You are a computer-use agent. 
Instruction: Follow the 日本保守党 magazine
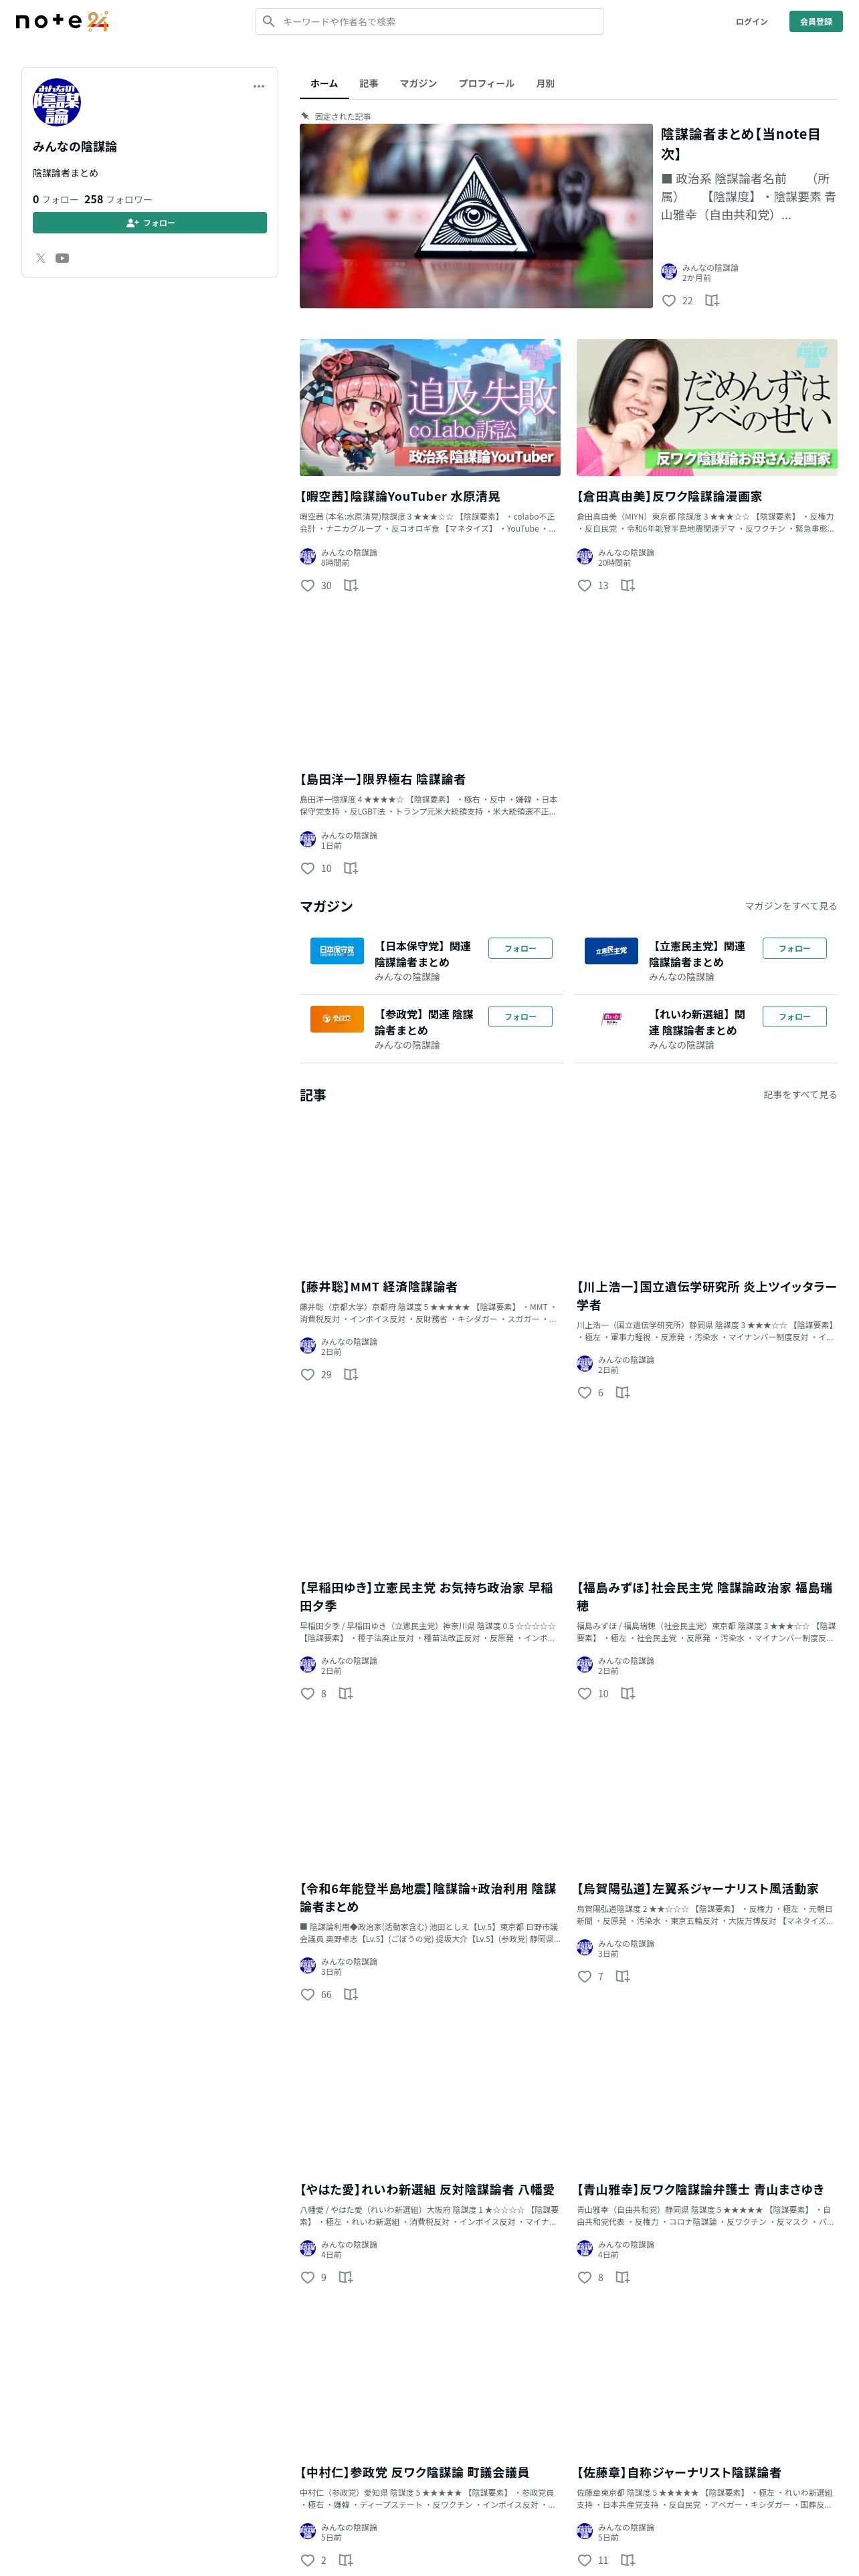520,948
